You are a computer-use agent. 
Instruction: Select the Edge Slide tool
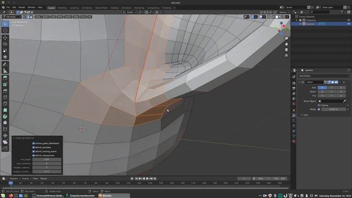pyautogui.click(x=5, y=129)
